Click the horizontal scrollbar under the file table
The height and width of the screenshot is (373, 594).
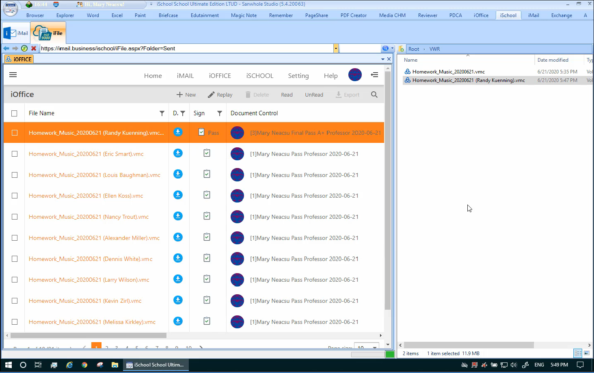[89, 336]
